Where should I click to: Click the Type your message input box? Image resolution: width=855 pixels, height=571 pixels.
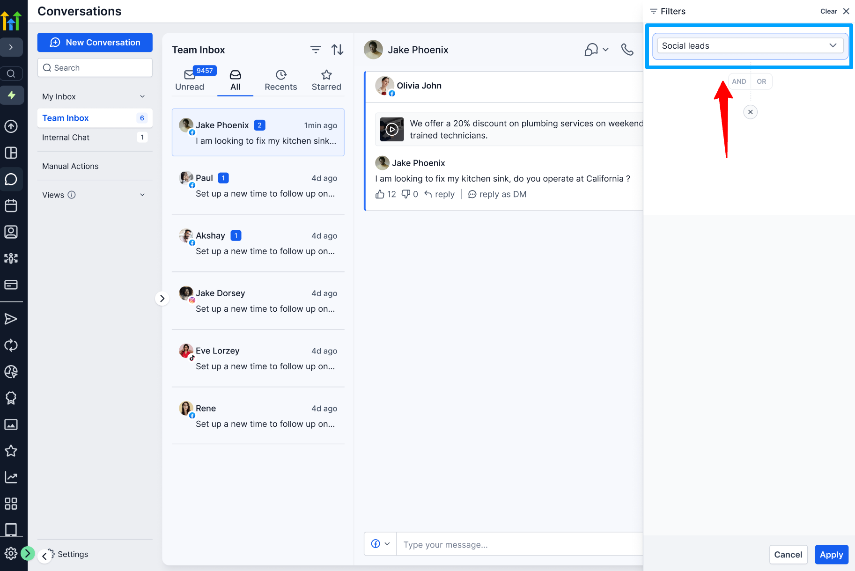520,544
